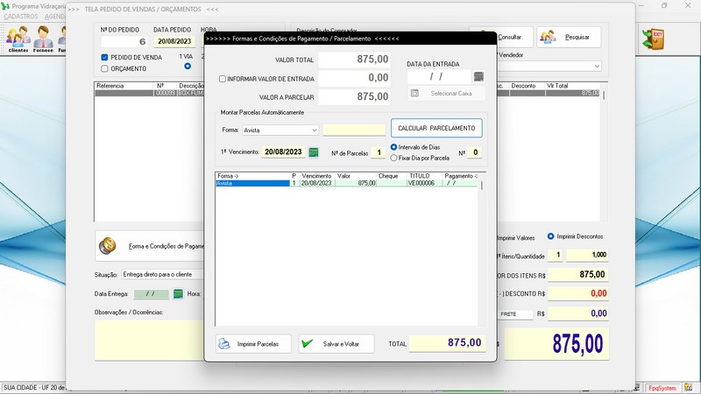
Task: Expand the Forma payment type dropdown
Action: click(314, 130)
